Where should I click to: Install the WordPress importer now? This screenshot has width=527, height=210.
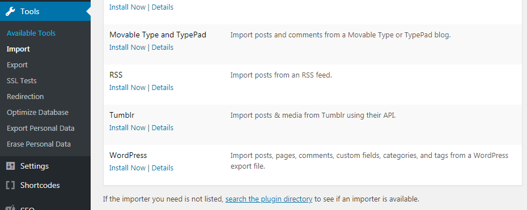point(127,168)
